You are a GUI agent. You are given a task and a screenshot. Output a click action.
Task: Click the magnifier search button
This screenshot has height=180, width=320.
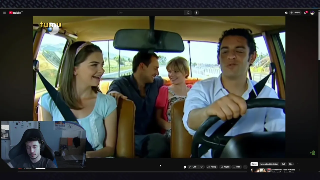(188, 13)
